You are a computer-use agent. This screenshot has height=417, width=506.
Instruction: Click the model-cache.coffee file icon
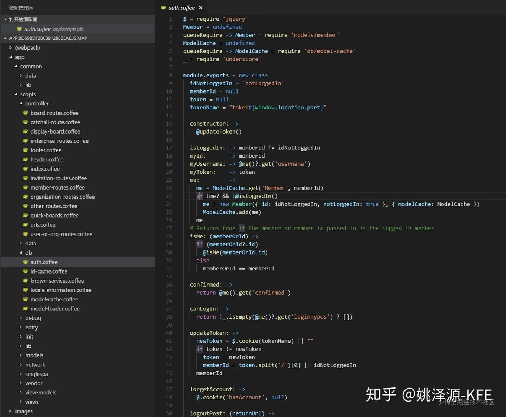point(25,299)
